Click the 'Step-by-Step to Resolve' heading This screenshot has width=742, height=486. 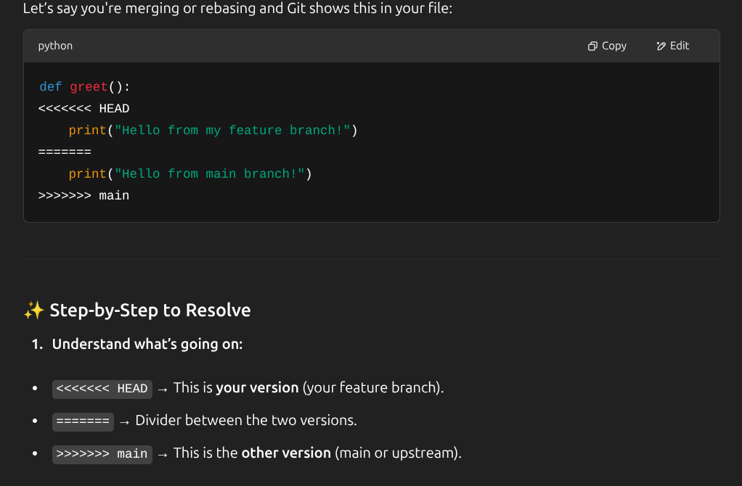click(x=150, y=310)
